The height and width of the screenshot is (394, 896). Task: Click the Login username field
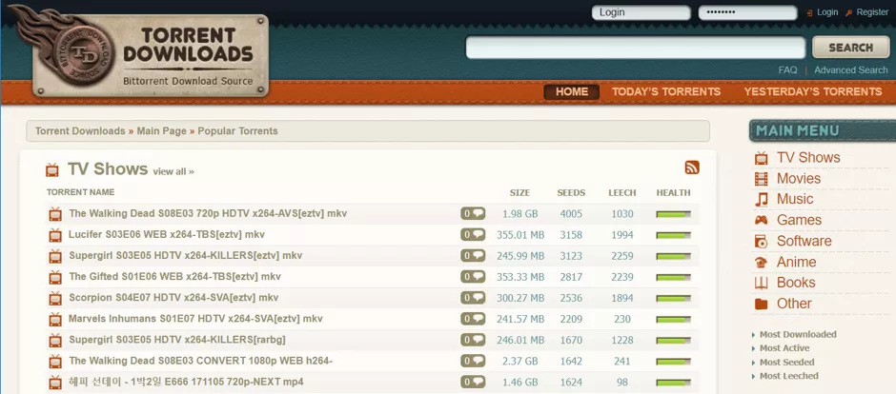(641, 13)
